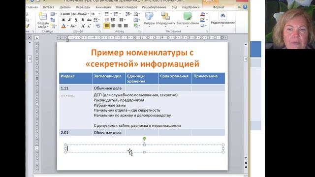315x177 pixels.
Task: Open the align text vertically options
Action: tap(137, 20)
